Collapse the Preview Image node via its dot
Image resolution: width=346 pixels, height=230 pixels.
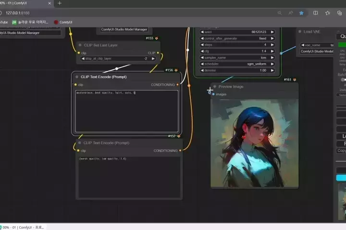tap(215, 87)
